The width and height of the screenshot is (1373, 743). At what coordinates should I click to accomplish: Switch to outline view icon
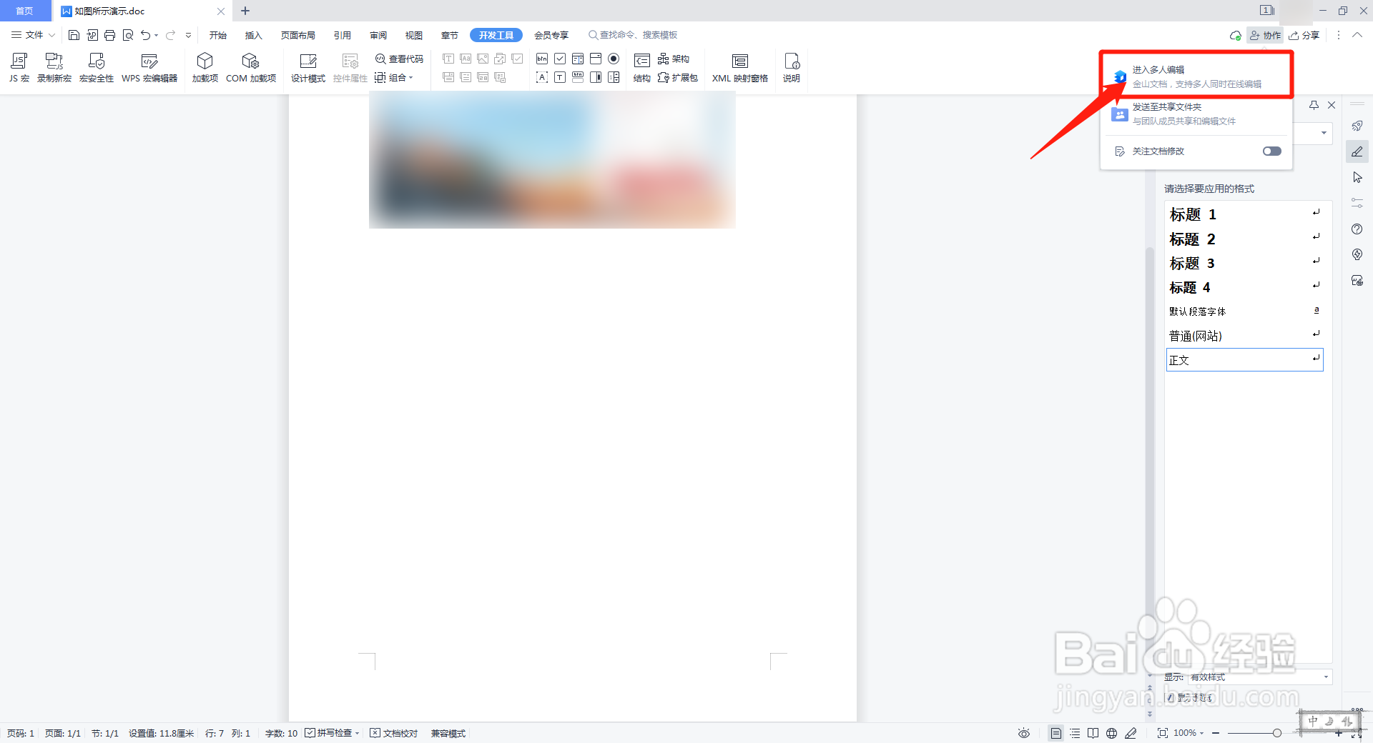click(x=1075, y=733)
